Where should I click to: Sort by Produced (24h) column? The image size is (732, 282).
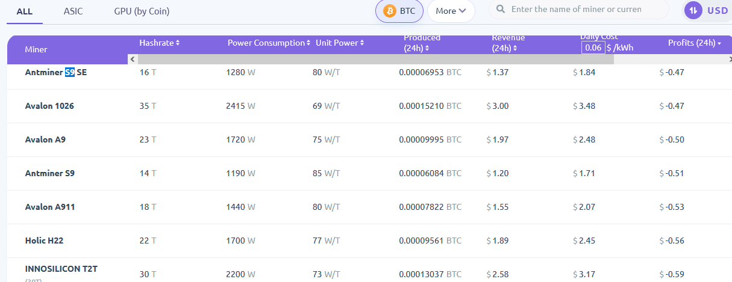(x=422, y=43)
